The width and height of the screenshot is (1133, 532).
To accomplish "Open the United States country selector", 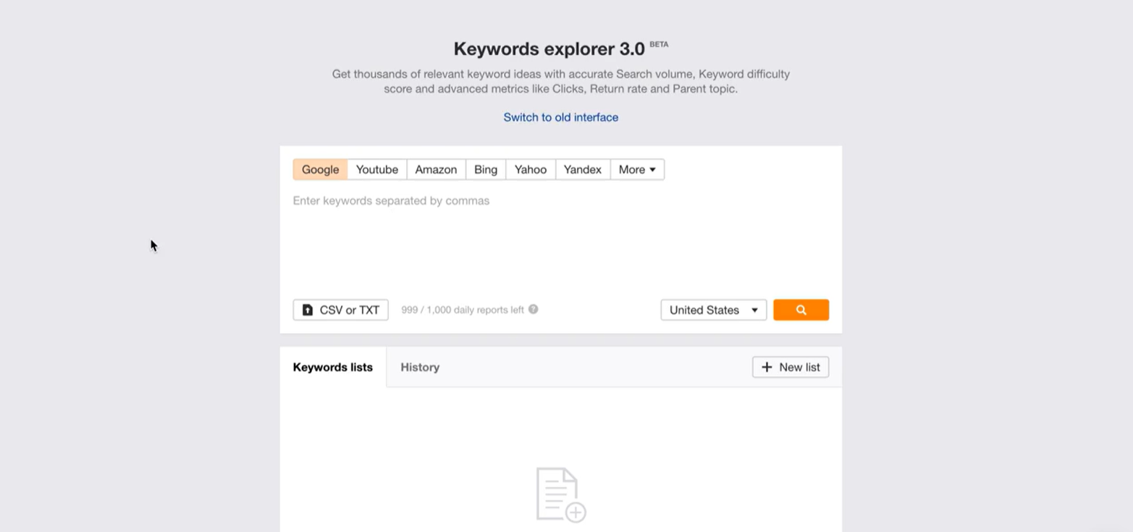I will tap(712, 309).
